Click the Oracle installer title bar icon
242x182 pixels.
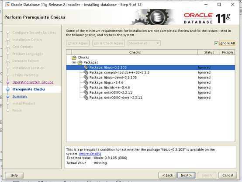pos(7,5)
